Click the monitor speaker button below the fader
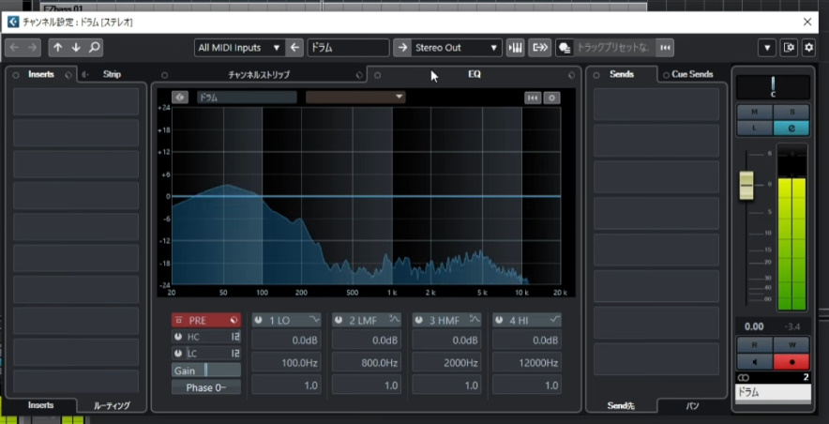Image resolution: width=829 pixels, height=424 pixels. click(754, 362)
